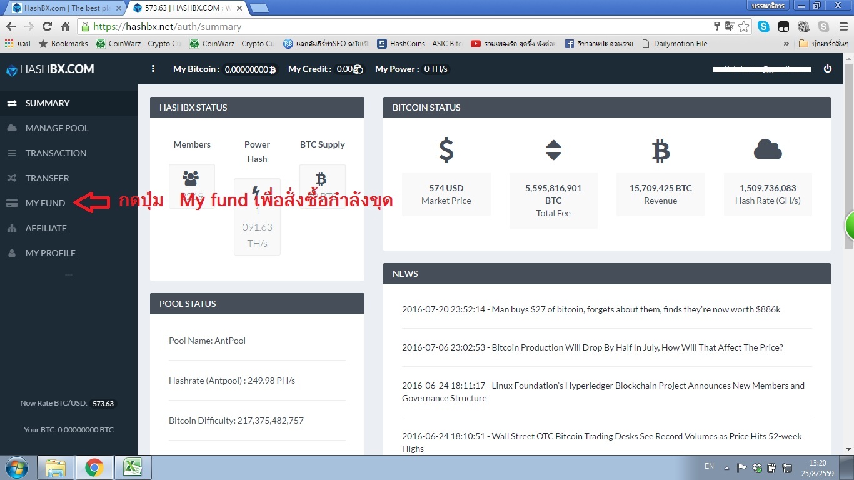Open My Profile in sidebar
Image resolution: width=854 pixels, height=480 pixels.
coord(69,253)
